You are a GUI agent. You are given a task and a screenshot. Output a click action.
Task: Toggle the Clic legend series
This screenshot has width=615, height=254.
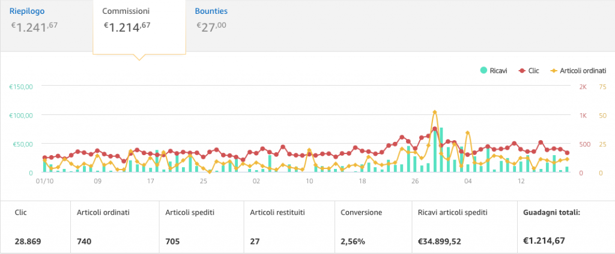pos(529,71)
